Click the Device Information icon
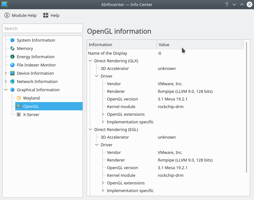Viewport: 254px width, 200px height. (x=12, y=73)
